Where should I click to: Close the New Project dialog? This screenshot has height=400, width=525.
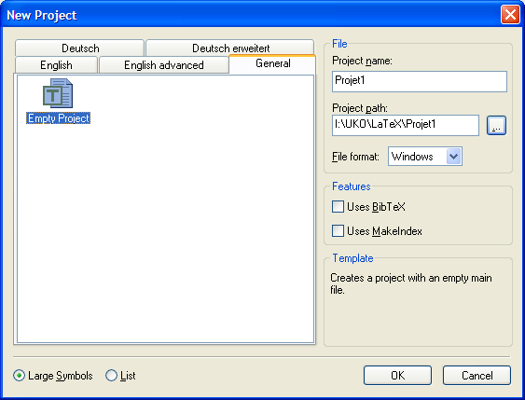(x=510, y=15)
